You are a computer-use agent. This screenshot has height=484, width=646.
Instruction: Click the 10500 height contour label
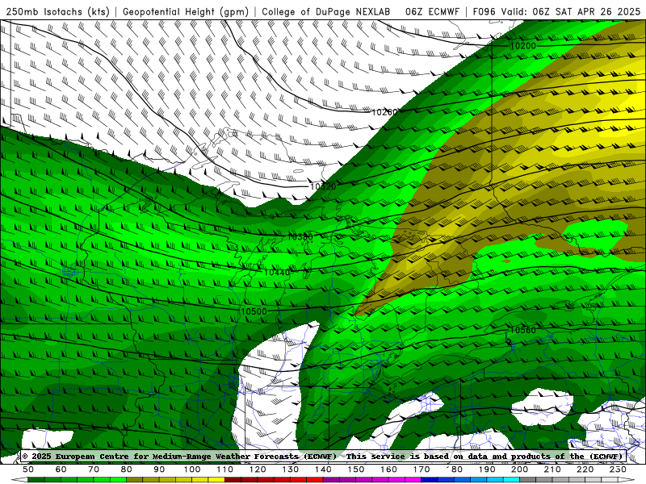(254, 312)
